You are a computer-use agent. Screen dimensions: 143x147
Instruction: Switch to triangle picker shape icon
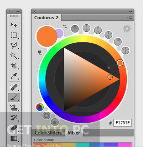tap(46, 115)
